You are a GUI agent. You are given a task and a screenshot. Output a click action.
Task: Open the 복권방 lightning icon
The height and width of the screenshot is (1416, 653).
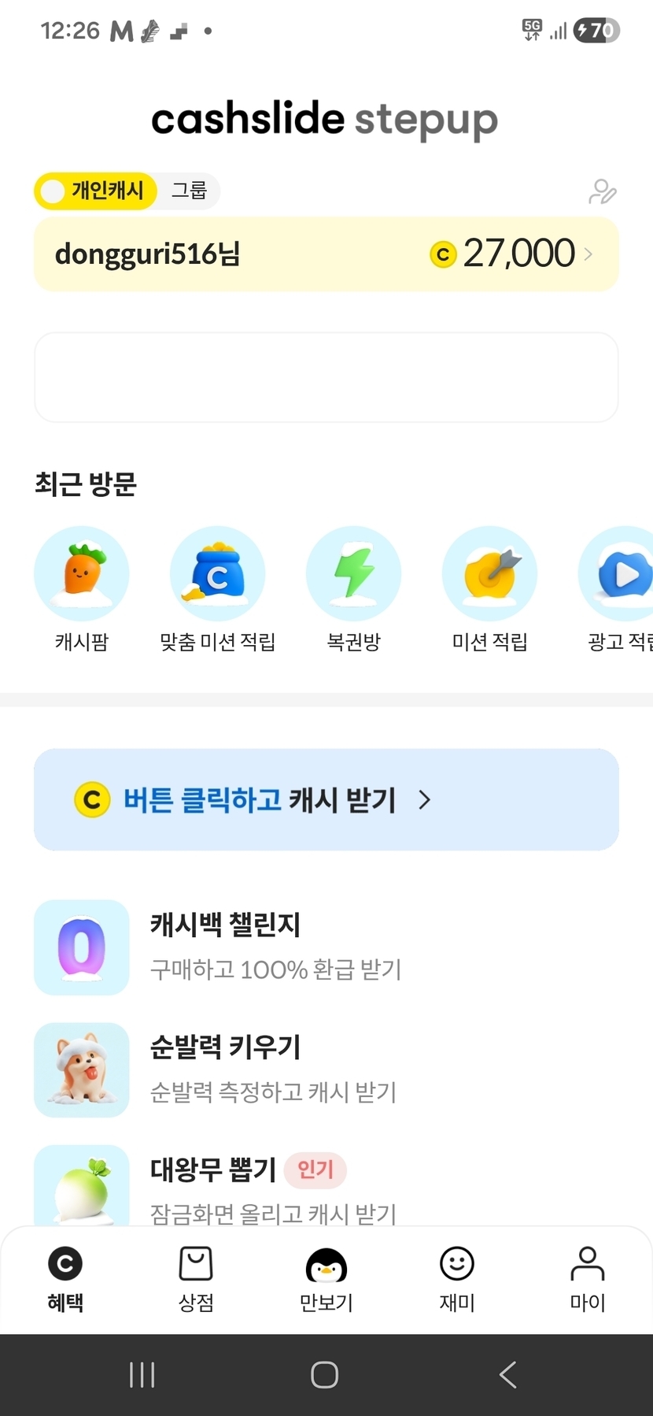pyautogui.click(x=353, y=573)
